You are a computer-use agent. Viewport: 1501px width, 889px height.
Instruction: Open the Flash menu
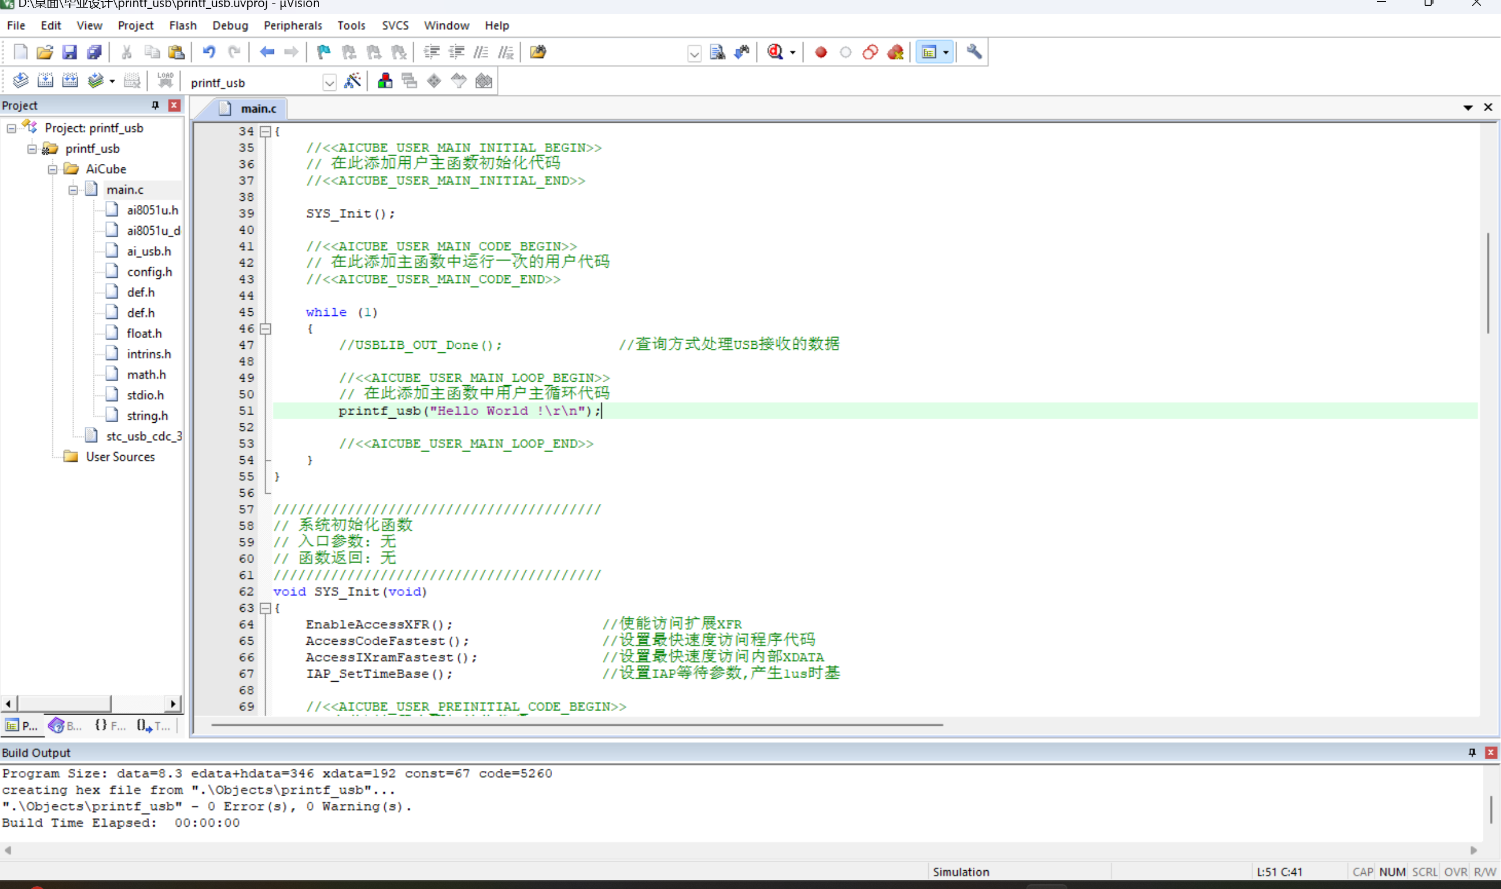(x=183, y=25)
